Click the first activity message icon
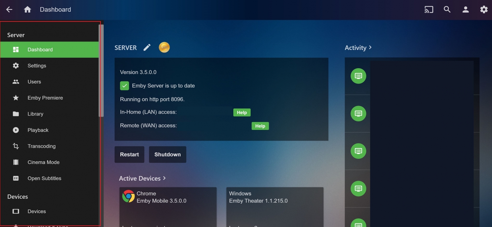 tap(358, 76)
